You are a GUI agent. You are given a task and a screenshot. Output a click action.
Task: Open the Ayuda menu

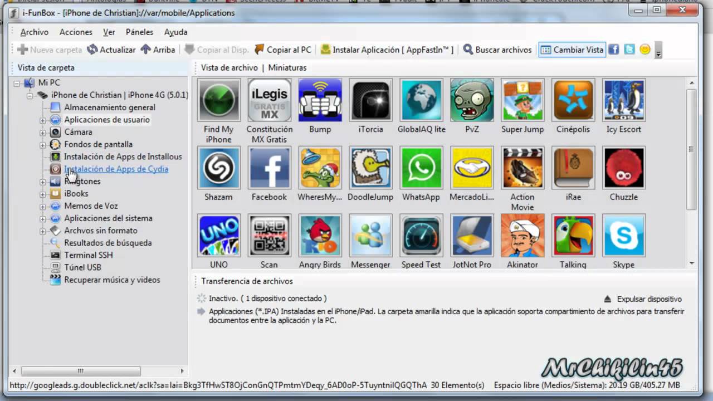(x=175, y=32)
